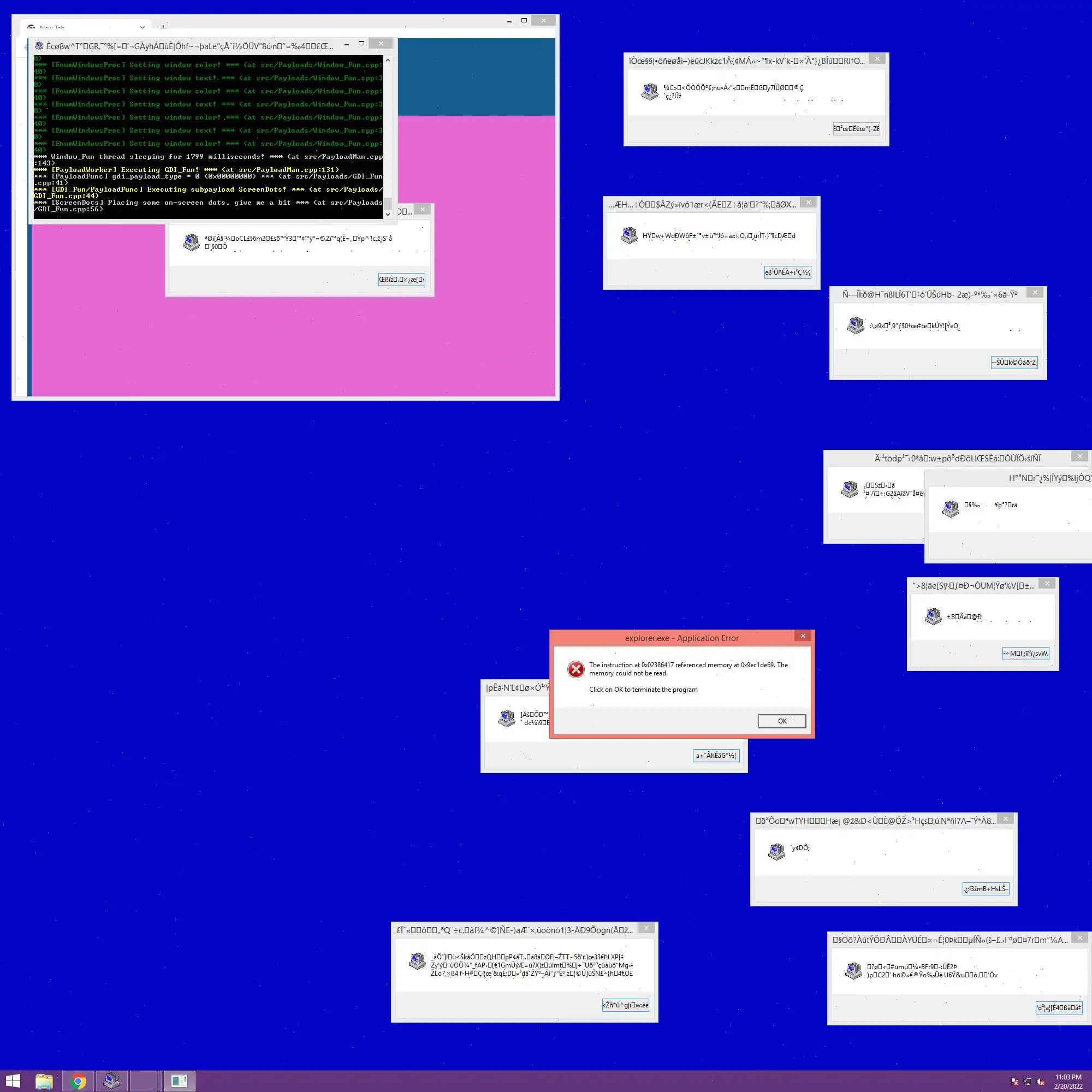The width and height of the screenshot is (1092, 1092).
Task: Click OK in explorer.exe Application Error dialog
Action: pyautogui.click(x=782, y=721)
